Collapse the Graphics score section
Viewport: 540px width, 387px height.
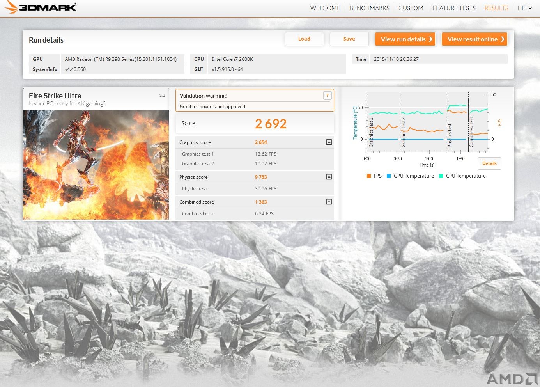329,142
